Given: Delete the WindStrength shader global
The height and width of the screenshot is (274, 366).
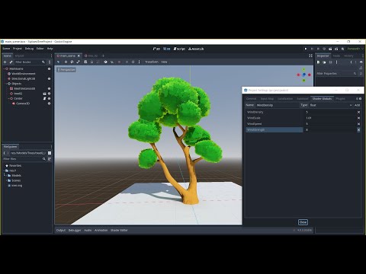Looking at the screenshot, I should point(358,130).
